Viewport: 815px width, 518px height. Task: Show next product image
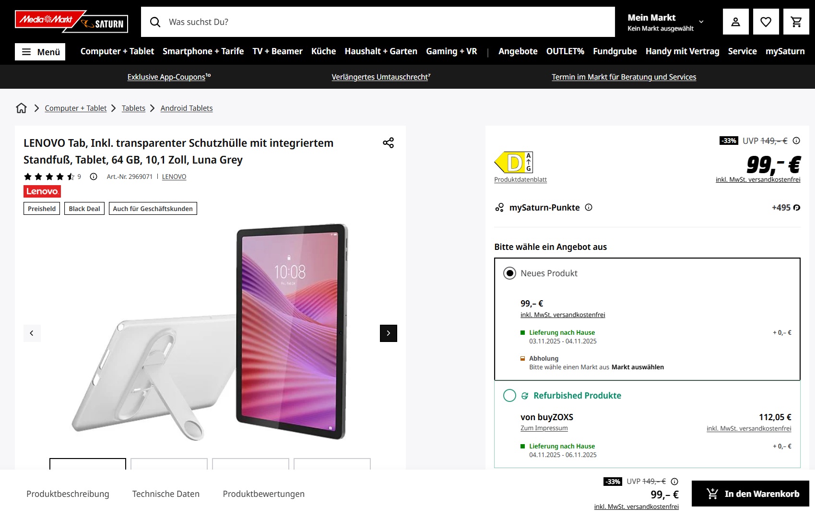[x=388, y=333]
